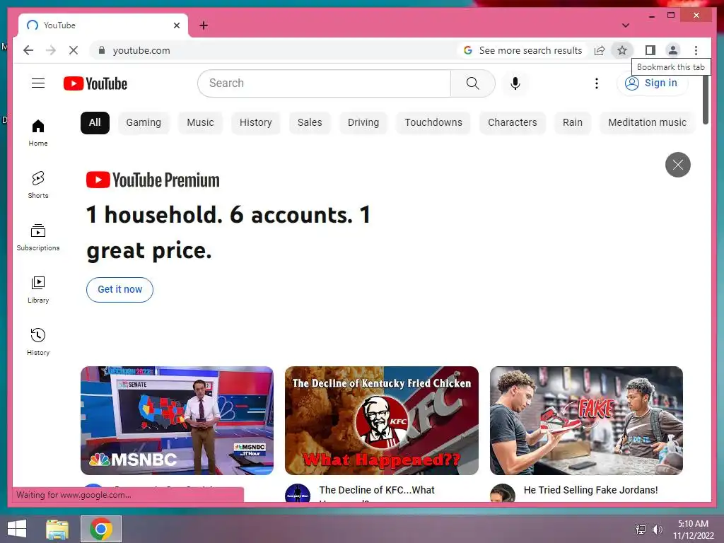Select the Touchdowns filter chip
724x543 pixels.
pos(433,122)
